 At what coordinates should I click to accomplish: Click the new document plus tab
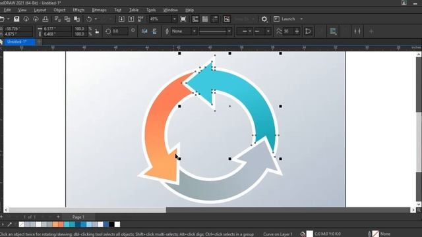coord(39,41)
